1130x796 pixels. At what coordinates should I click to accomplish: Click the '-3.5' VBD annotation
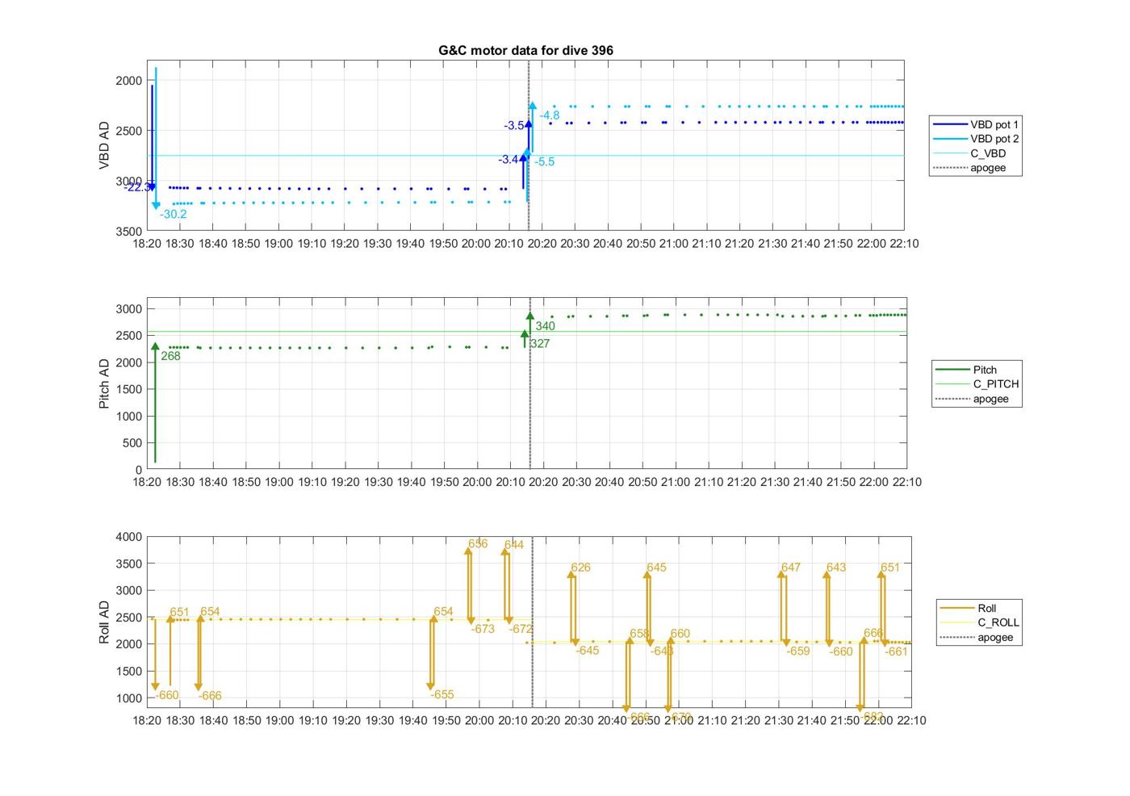tap(514, 125)
